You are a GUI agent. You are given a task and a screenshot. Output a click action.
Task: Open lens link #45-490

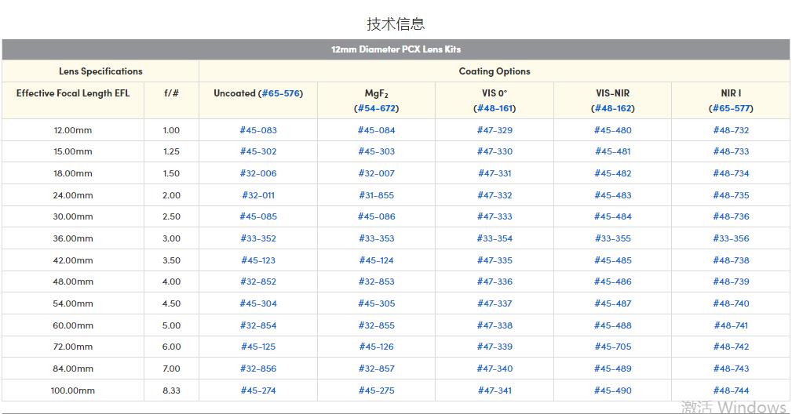click(x=613, y=390)
